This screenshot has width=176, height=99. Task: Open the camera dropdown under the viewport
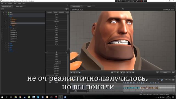(x=165, y=73)
